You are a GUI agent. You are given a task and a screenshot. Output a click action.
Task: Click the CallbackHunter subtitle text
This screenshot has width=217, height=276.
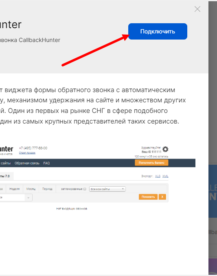click(x=30, y=40)
